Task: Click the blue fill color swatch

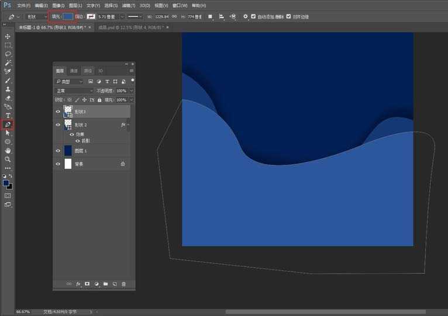Action: point(68,16)
